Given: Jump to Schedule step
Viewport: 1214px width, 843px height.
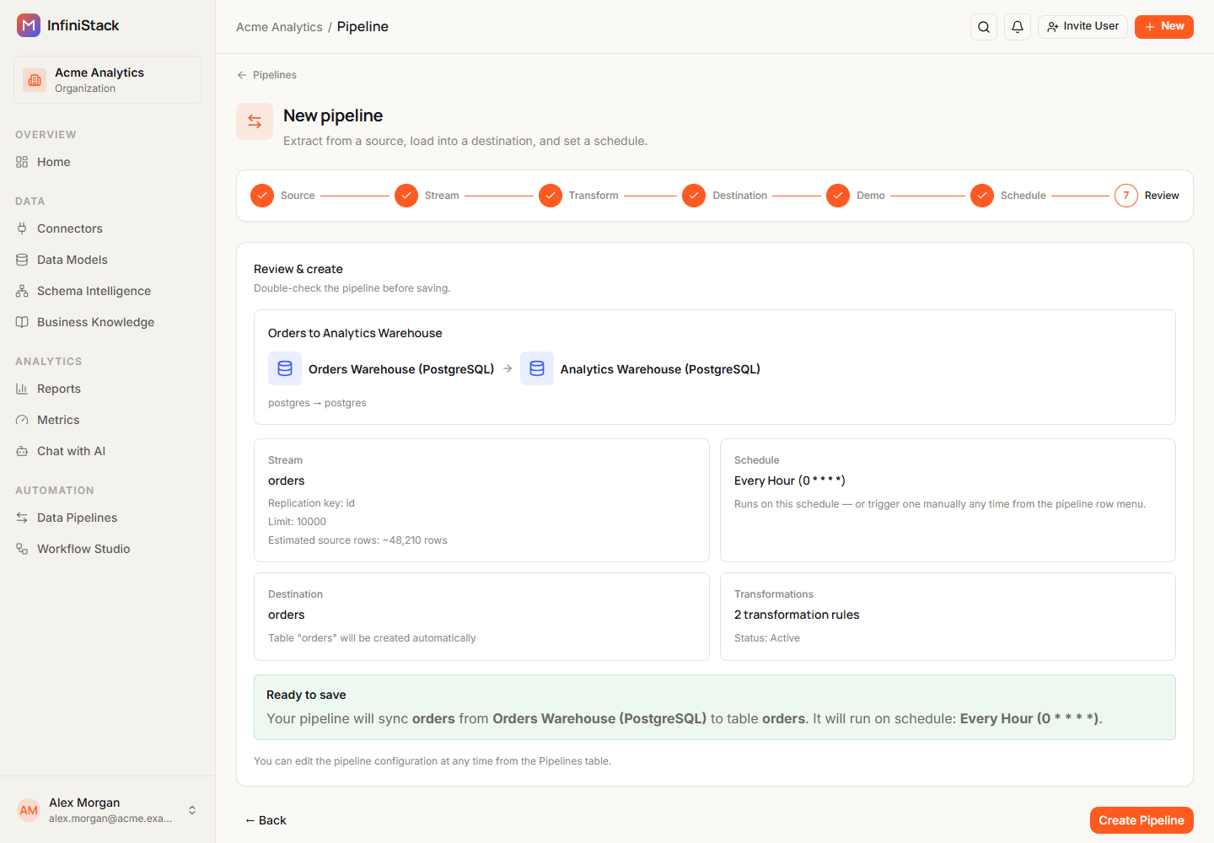Looking at the screenshot, I should coord(1008,196).
